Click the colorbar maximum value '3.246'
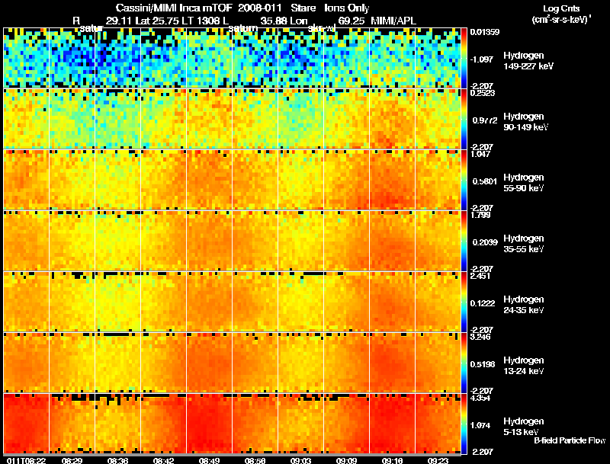This screenshot has width=610, height=464. tap(480, 337)
